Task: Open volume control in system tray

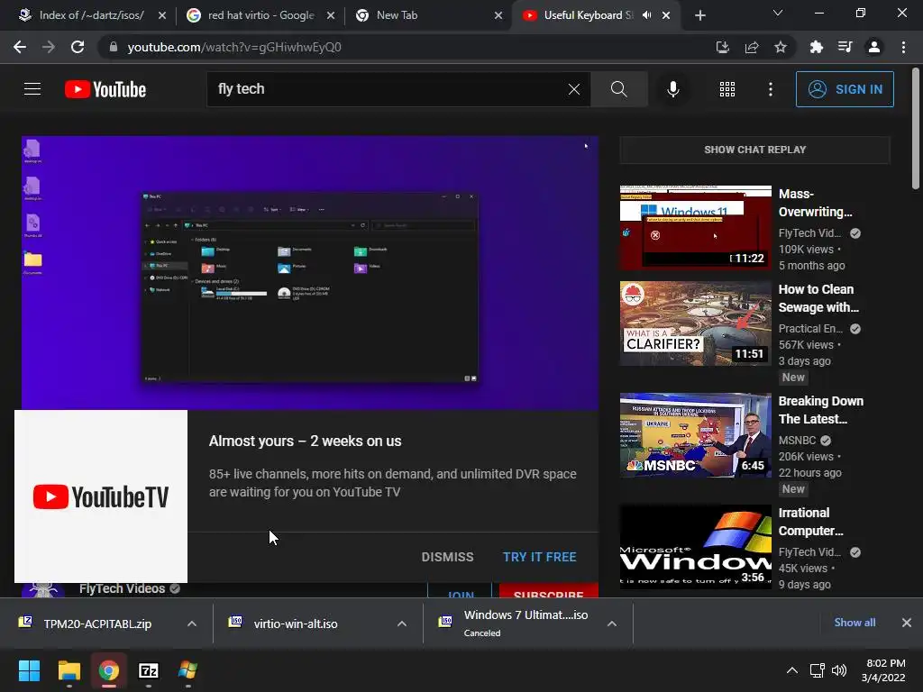Action: (x=839, y=670)
